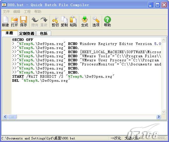
Task: Open a file with the 打开 icon
Action: pos(14,22)
